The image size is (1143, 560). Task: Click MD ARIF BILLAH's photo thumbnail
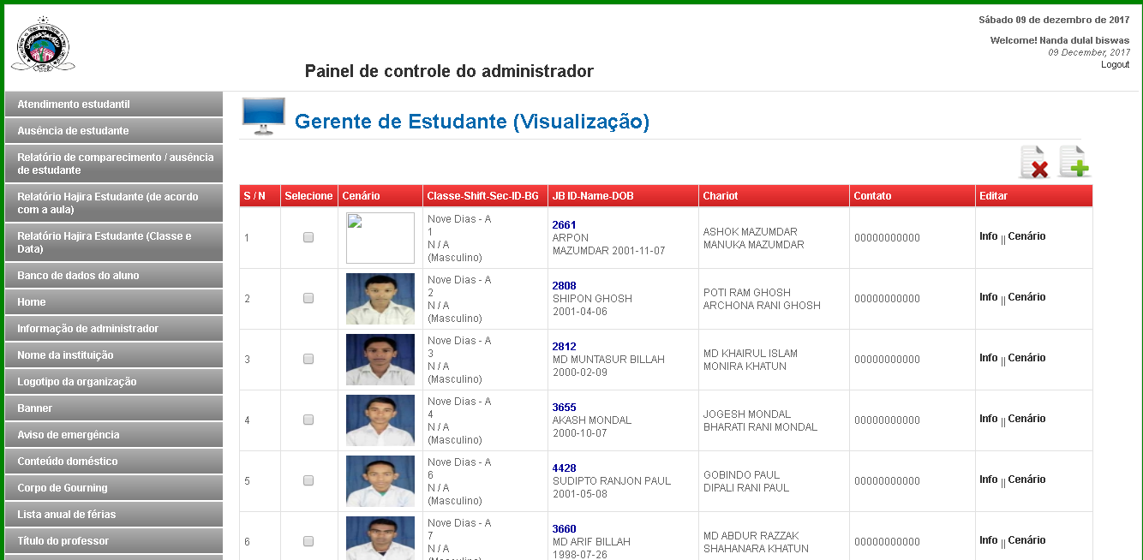[380, 538]
